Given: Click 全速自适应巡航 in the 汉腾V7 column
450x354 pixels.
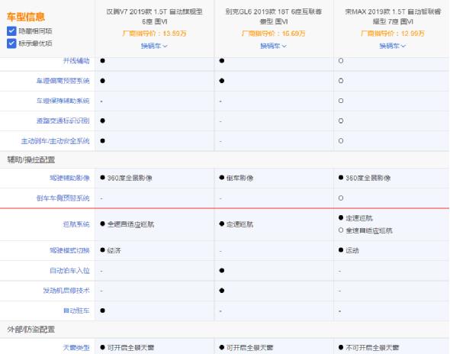Looking at the screenshot, I should coord(130,224).
